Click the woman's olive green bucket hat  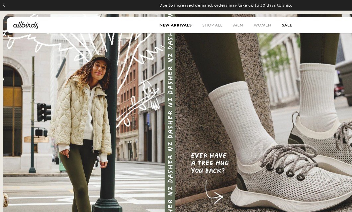click(100, 59)
